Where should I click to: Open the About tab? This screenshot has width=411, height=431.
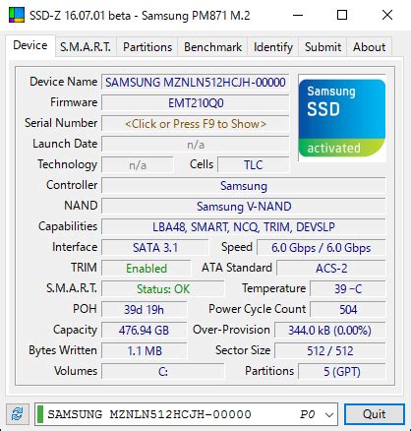[369, 47]
